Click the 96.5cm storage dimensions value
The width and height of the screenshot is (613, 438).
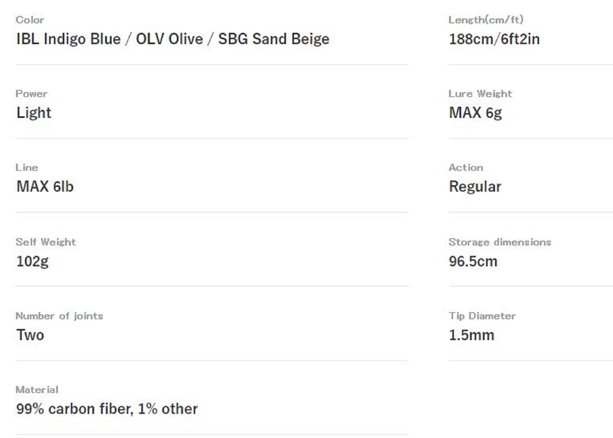pyautogui.click(x=473, y=261)
